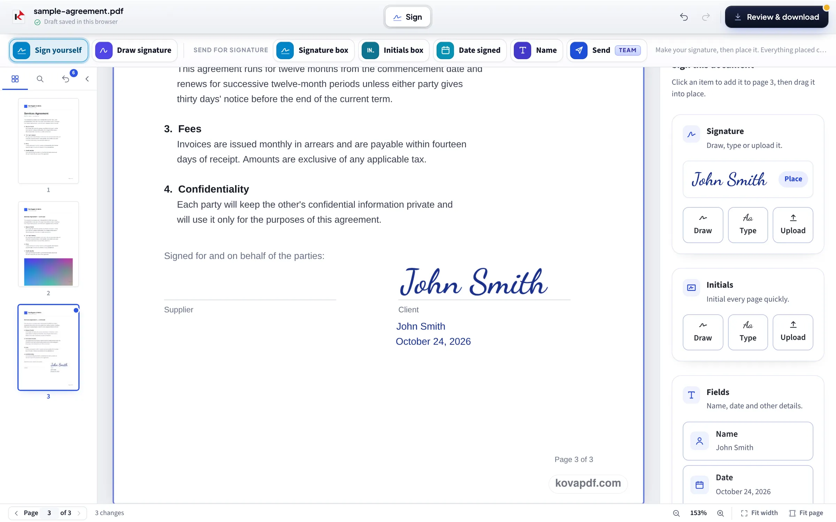Click Fit page option
Image resolution: width=836 pixels, height=522 pixels.
pos(806,513)
